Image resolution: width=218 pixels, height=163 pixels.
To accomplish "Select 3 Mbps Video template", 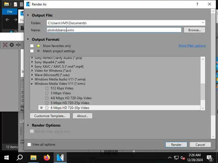I will (x=60, y=93).
